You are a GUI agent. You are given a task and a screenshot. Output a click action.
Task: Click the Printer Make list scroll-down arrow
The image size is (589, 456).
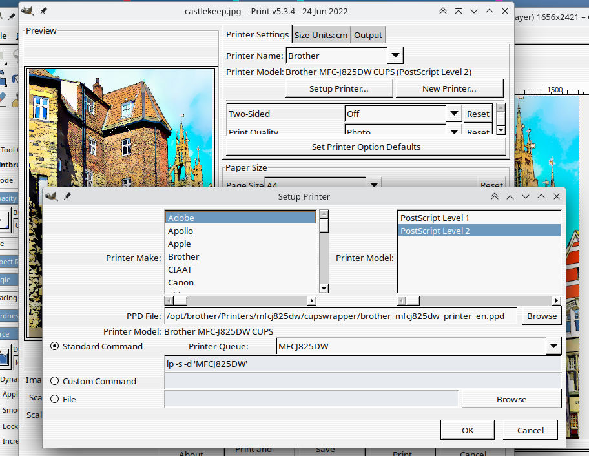(x=324, y=289)
